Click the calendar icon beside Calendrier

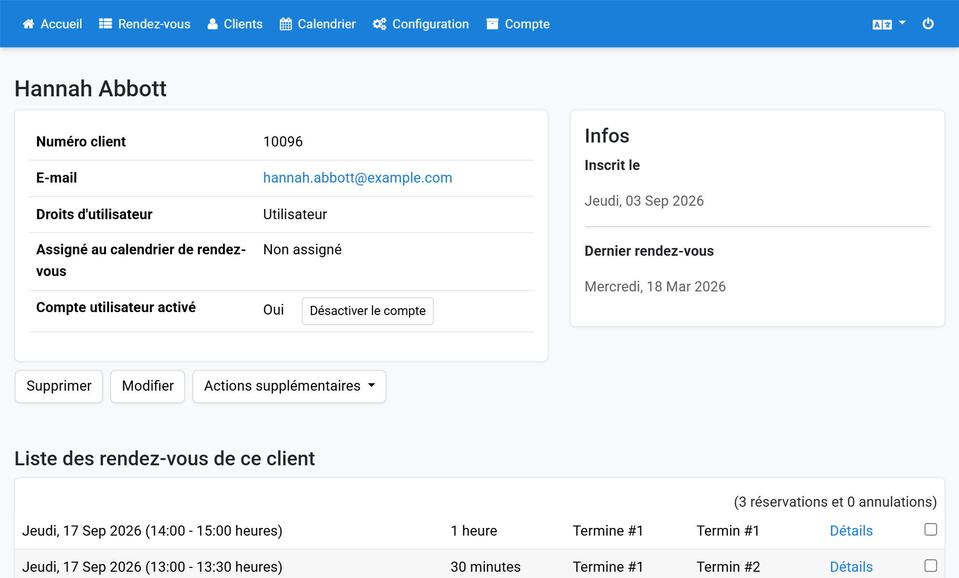tap(286, 24)
